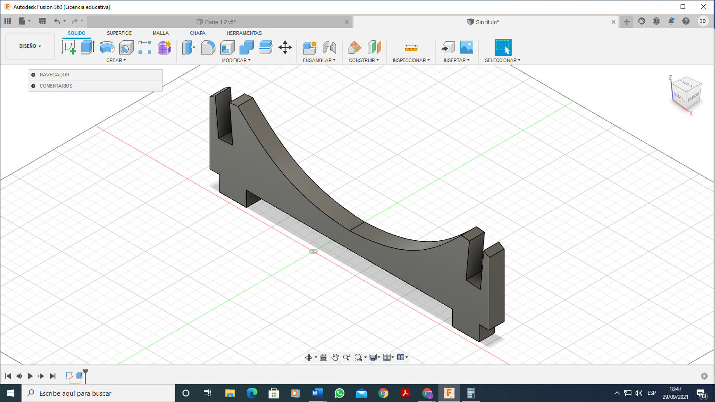Click the Combine bodies tool icon
The image size is (715, 402).
pyautogui.click(x=246, y=47)
